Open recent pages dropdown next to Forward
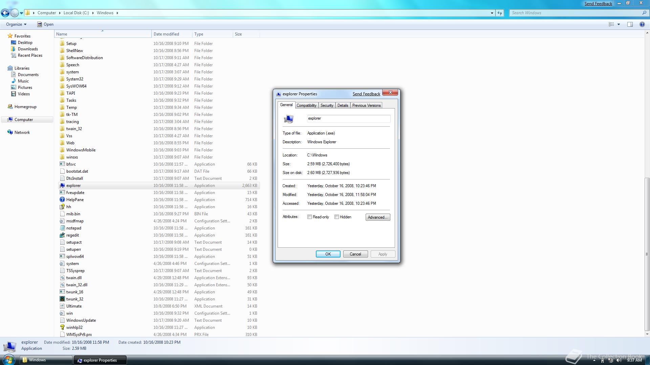 point(21,13)
